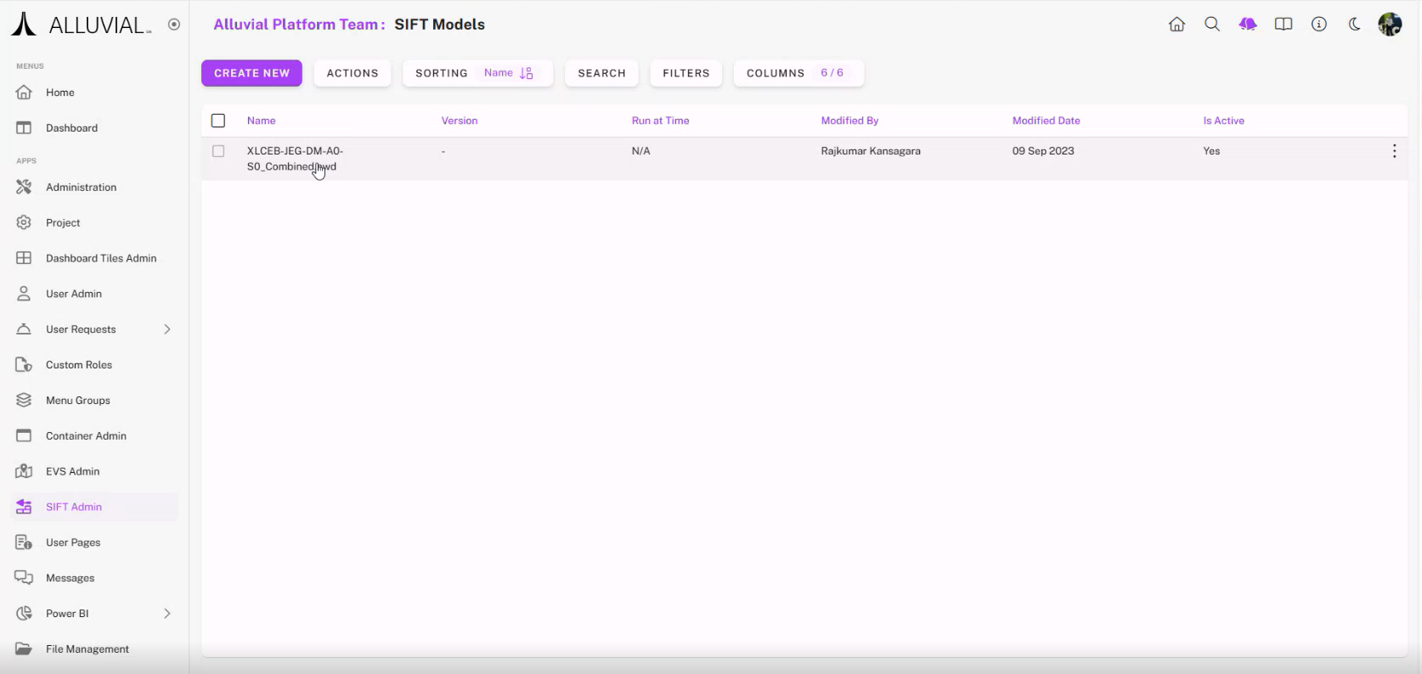Click the info circle icon
The image size is (1422, 674).
pos(1319,25)
